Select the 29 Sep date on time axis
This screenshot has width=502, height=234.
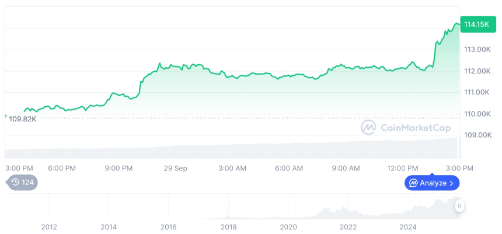pos(176,168)
